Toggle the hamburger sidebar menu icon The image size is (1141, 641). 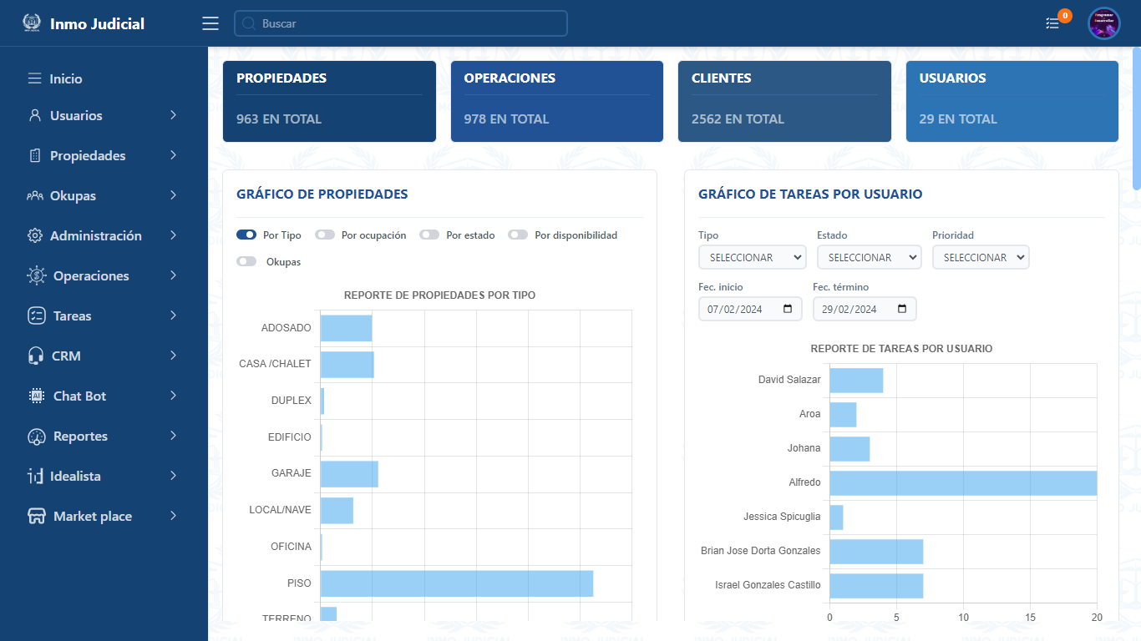click(210, 23)
